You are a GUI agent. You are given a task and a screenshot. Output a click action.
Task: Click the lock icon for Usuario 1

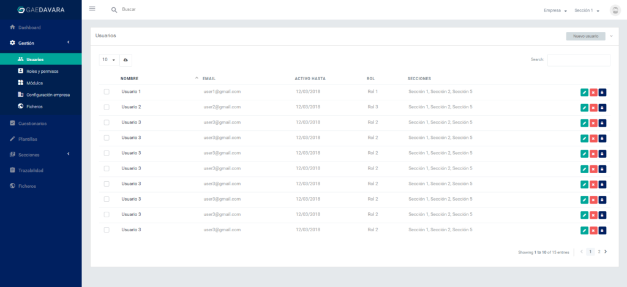pos(602,92)
